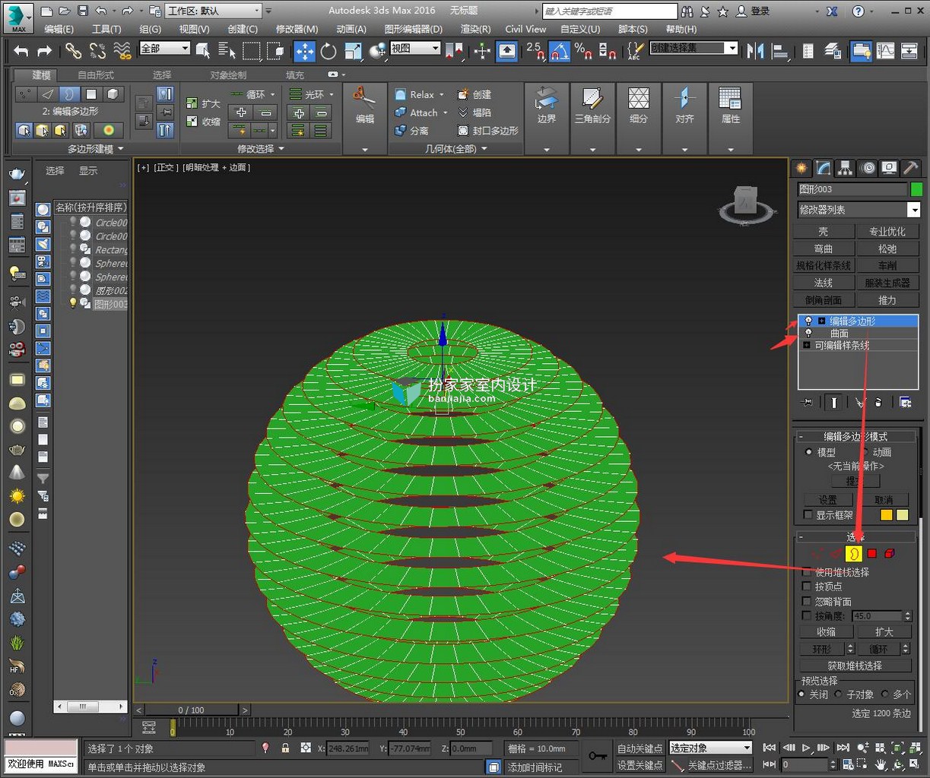Toggle the Show Cage checkbox
The height and width of the screenshot is (778, 930).
(x=808, y=515)
